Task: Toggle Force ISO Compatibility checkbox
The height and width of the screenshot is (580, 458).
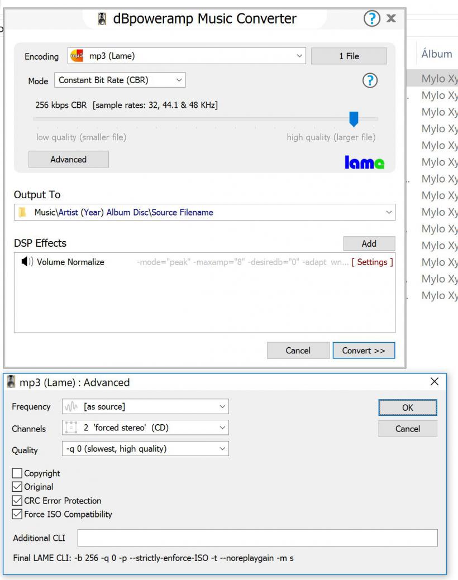Action: tap(17, 514)
